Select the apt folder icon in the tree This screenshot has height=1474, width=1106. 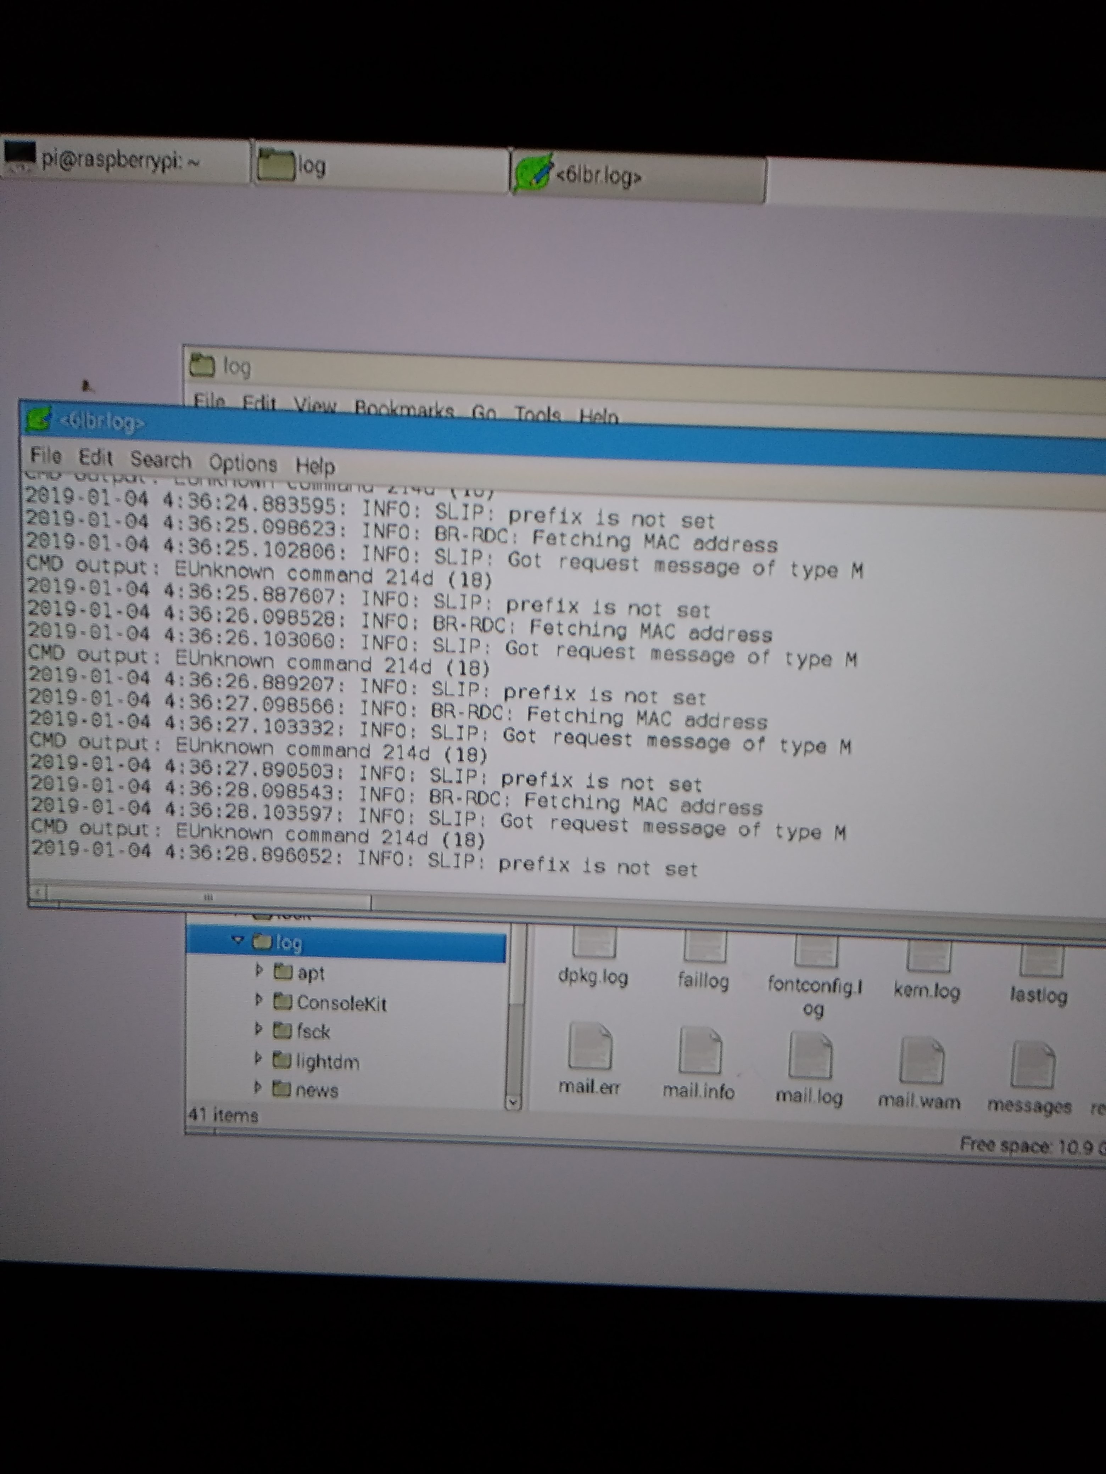click(283, 972)
